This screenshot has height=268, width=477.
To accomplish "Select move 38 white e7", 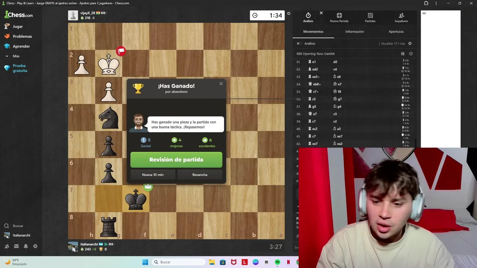I will tap(312, 114).
